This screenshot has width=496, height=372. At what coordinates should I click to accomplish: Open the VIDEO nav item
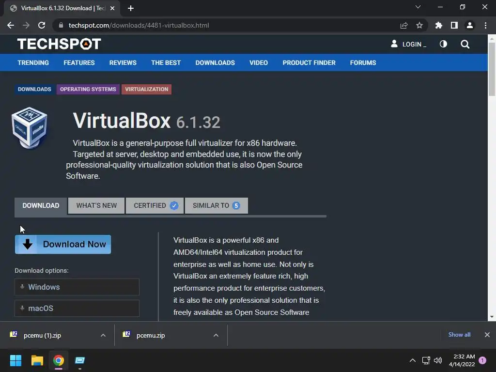coord(259,62)
